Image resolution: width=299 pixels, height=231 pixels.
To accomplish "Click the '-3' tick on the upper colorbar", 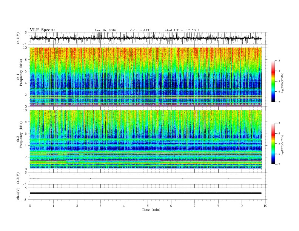I will [x=279, y=61].
